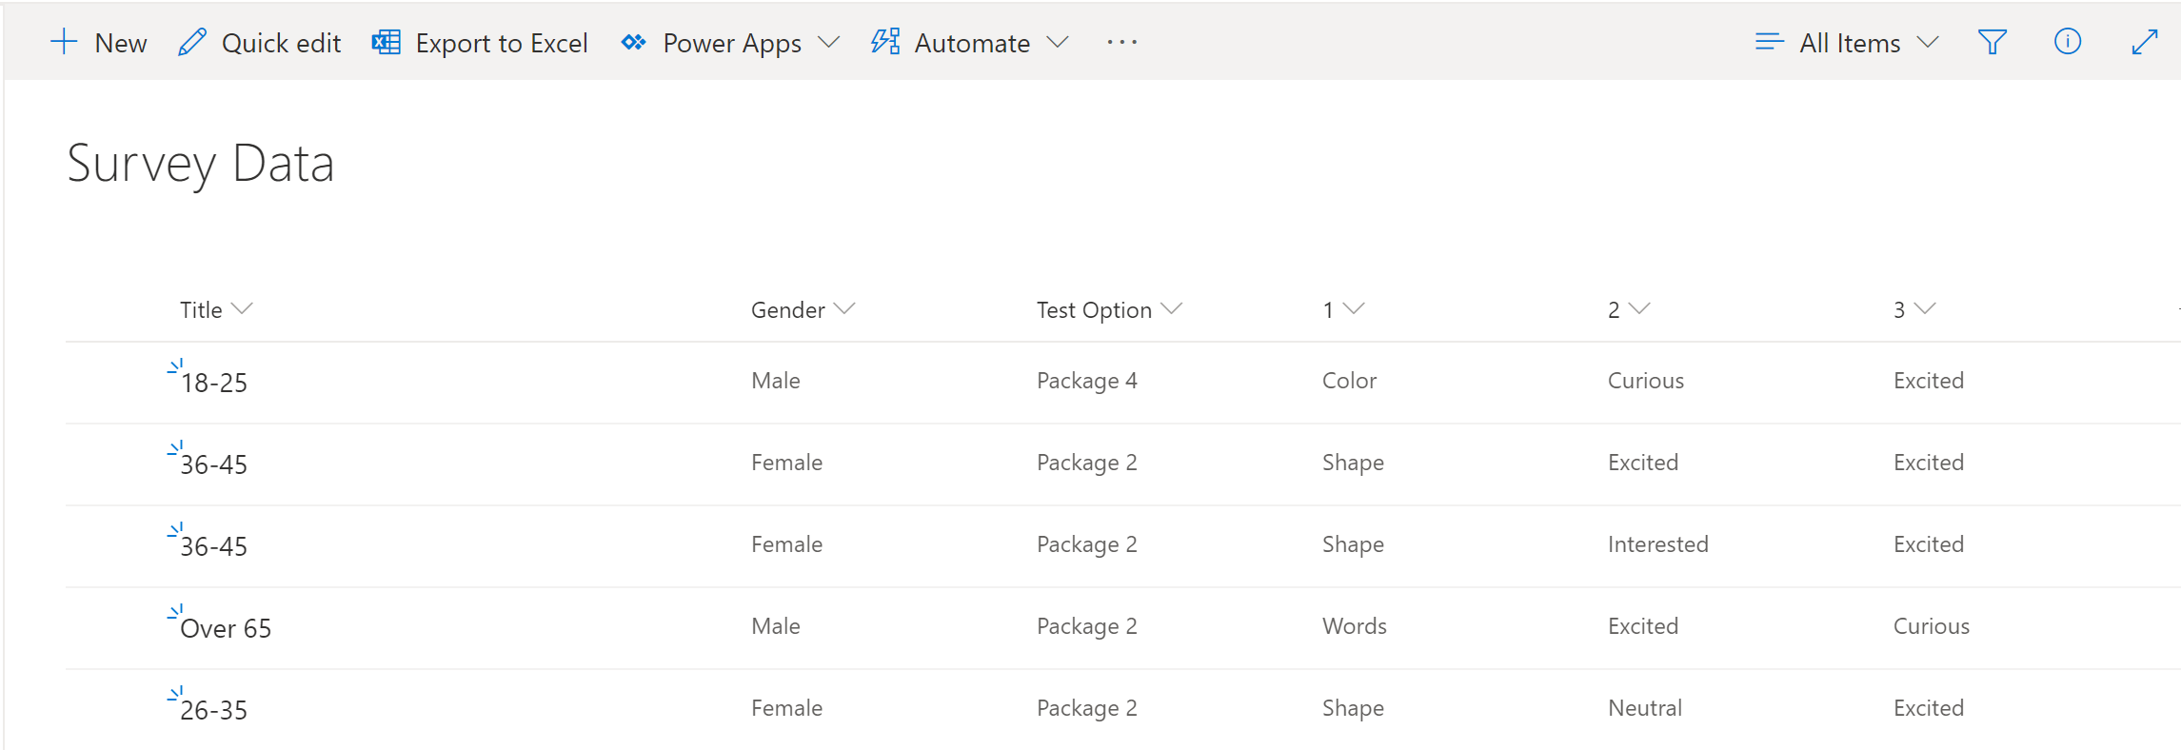
Task: Click the Words cell in the Over 65 row
Action: [1354, 626]
